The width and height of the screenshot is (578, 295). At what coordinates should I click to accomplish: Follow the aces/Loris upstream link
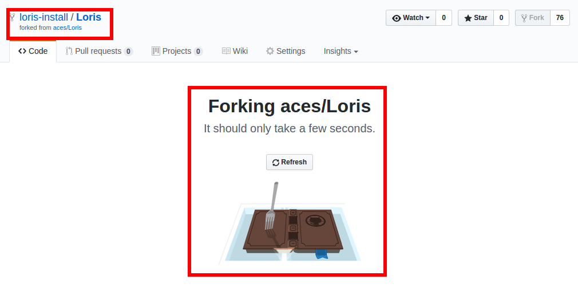[68, 27]
